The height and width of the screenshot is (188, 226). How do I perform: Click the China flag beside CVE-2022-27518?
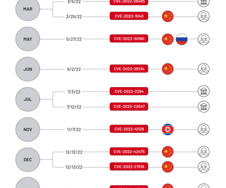[x=168, y=167]
